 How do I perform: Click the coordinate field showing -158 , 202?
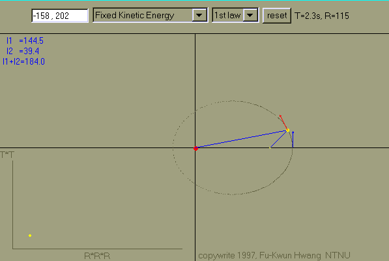click(60, 16)
